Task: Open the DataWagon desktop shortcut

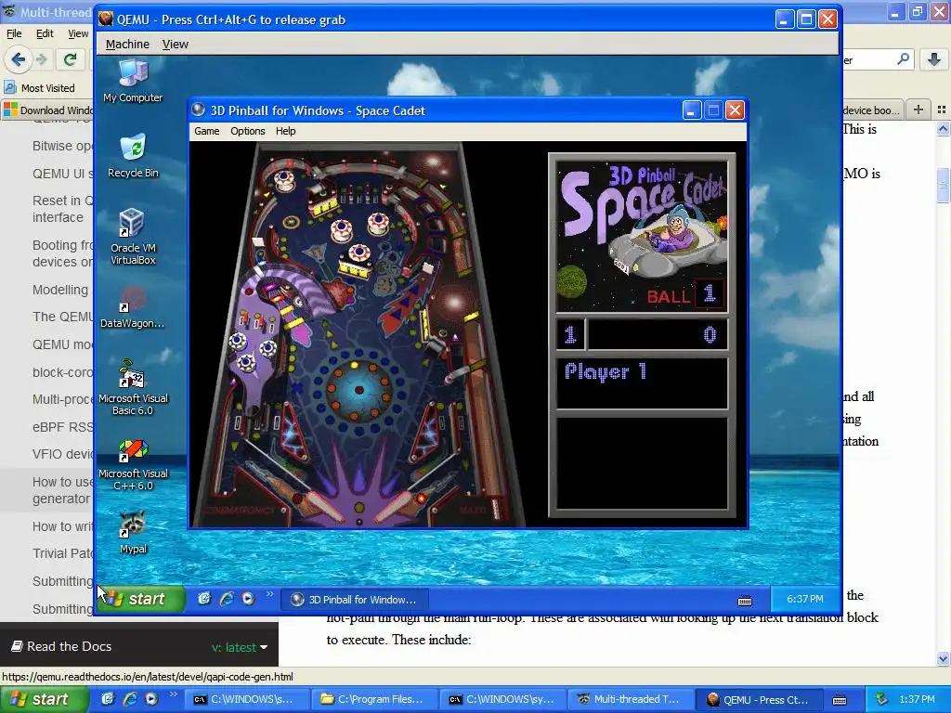Action: point(132,306)
